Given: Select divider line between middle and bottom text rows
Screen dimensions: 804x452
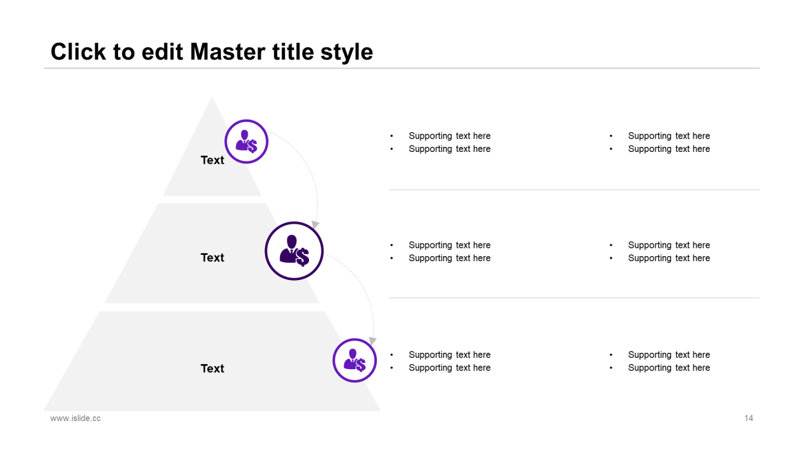Looking at the screenshot, I should tap(574, 298).
